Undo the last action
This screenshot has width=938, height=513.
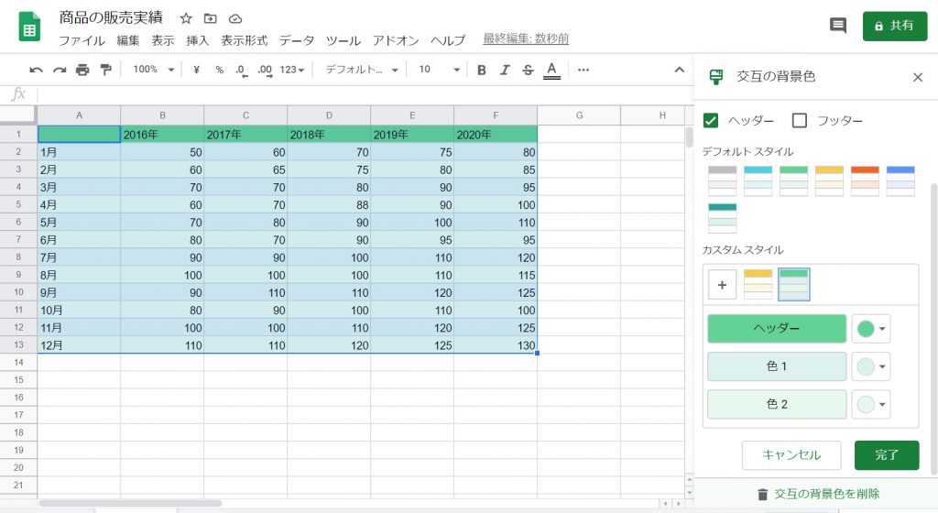(x=36, y=70)
